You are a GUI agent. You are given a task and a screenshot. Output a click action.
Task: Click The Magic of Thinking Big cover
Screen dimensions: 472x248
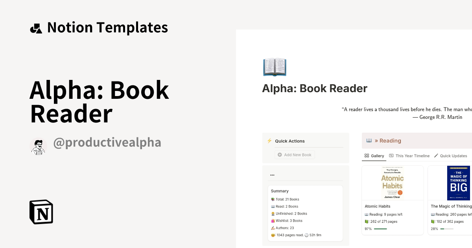click(458, 182)
